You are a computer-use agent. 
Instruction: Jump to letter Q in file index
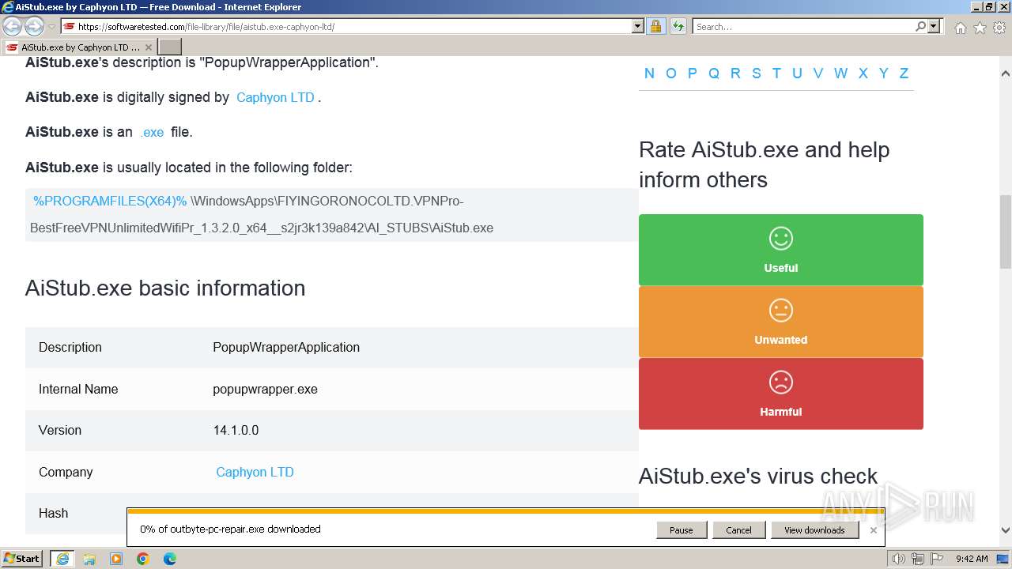tap(714, 73)
